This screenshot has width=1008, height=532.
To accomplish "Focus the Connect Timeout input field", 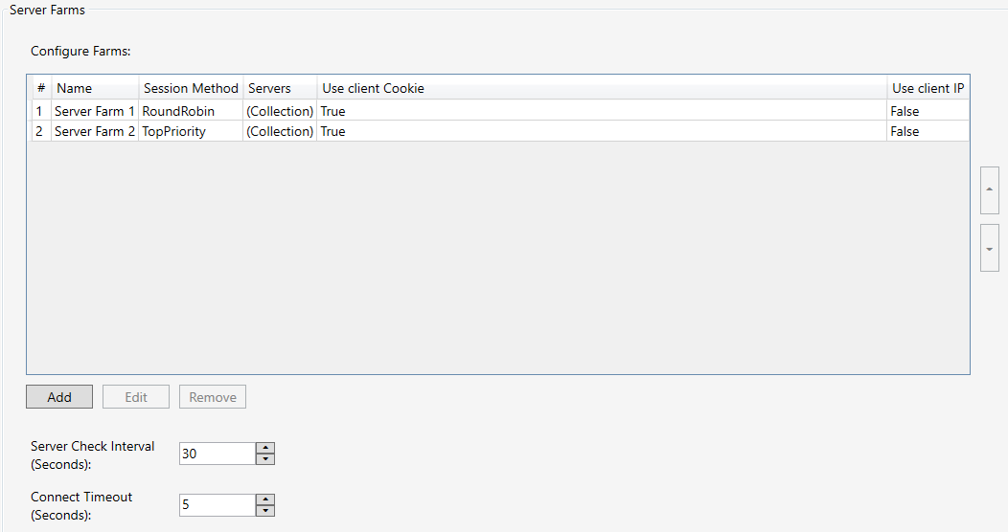I will tap(218, 505).
